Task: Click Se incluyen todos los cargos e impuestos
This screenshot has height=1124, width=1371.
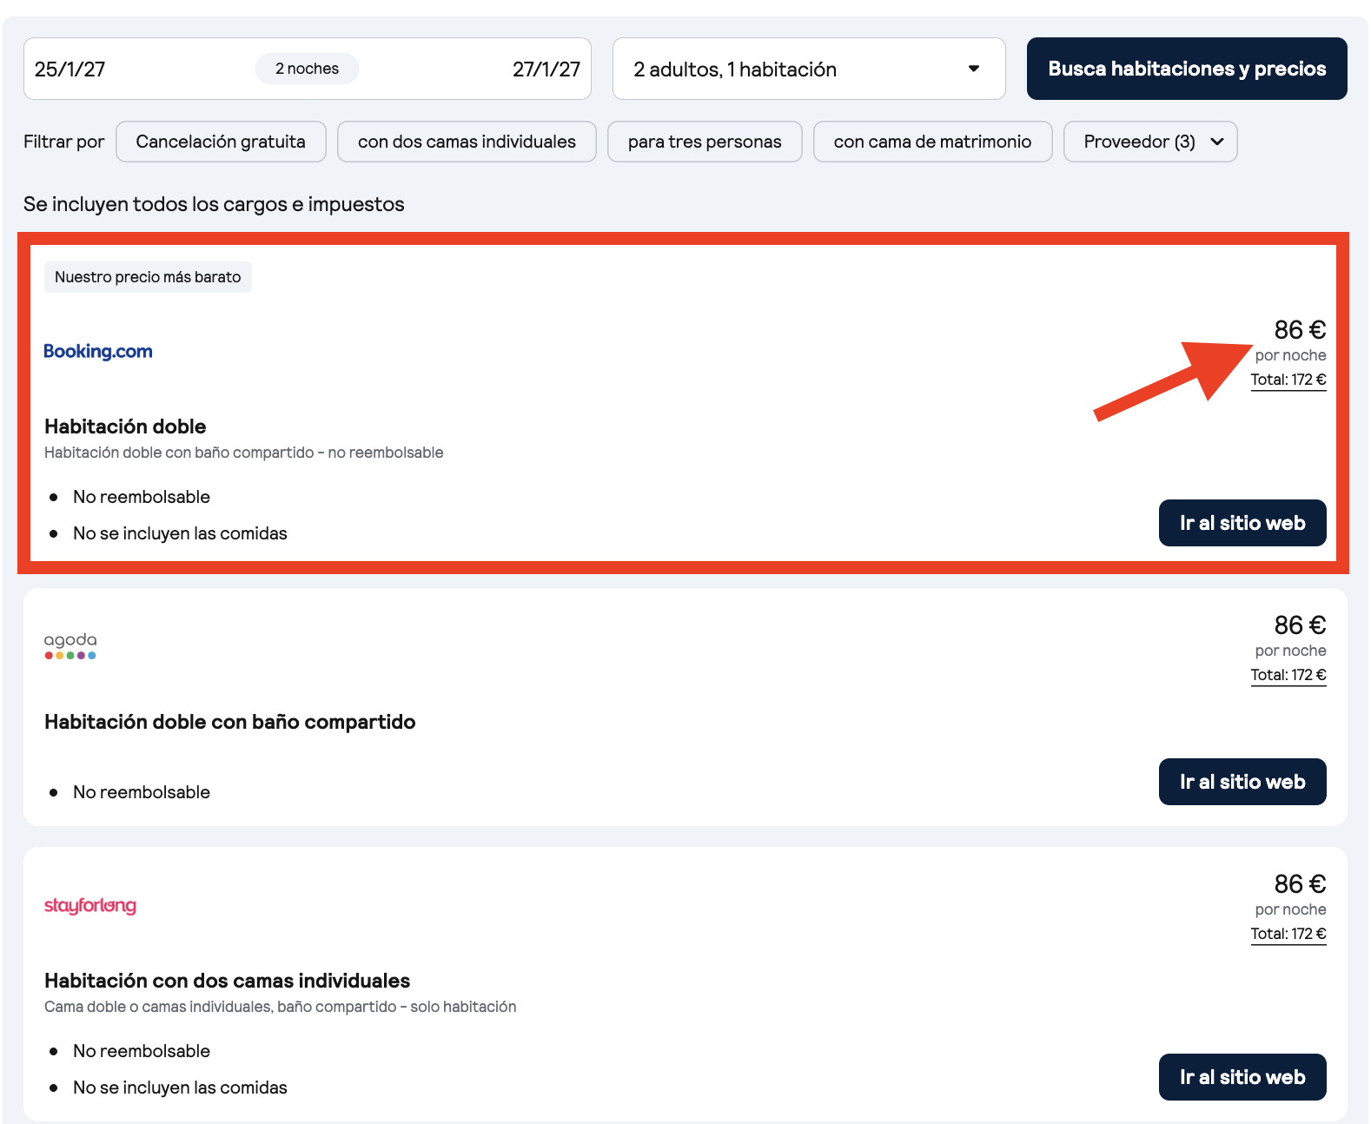Action: (x=214, y=204)
